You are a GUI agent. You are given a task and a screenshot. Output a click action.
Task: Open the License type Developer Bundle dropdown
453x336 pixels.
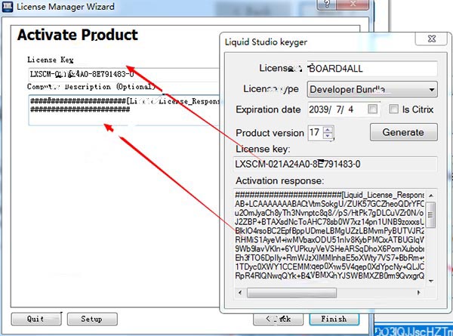click(x=372, y=89)
